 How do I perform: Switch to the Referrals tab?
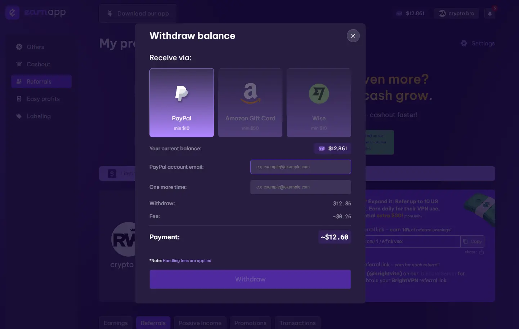point(153,323)
